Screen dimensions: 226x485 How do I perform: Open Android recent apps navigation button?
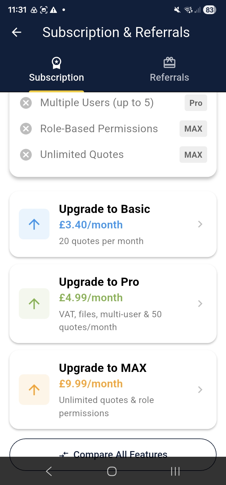tap(175, 471)
